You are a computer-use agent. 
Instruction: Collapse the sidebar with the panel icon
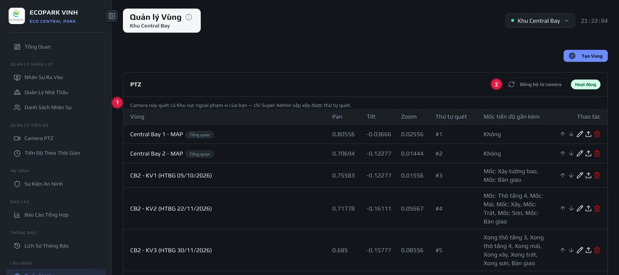[x=112, y=16]
